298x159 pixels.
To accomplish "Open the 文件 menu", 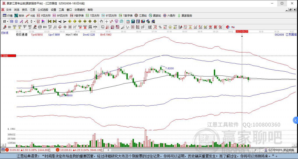I will 9,10.
